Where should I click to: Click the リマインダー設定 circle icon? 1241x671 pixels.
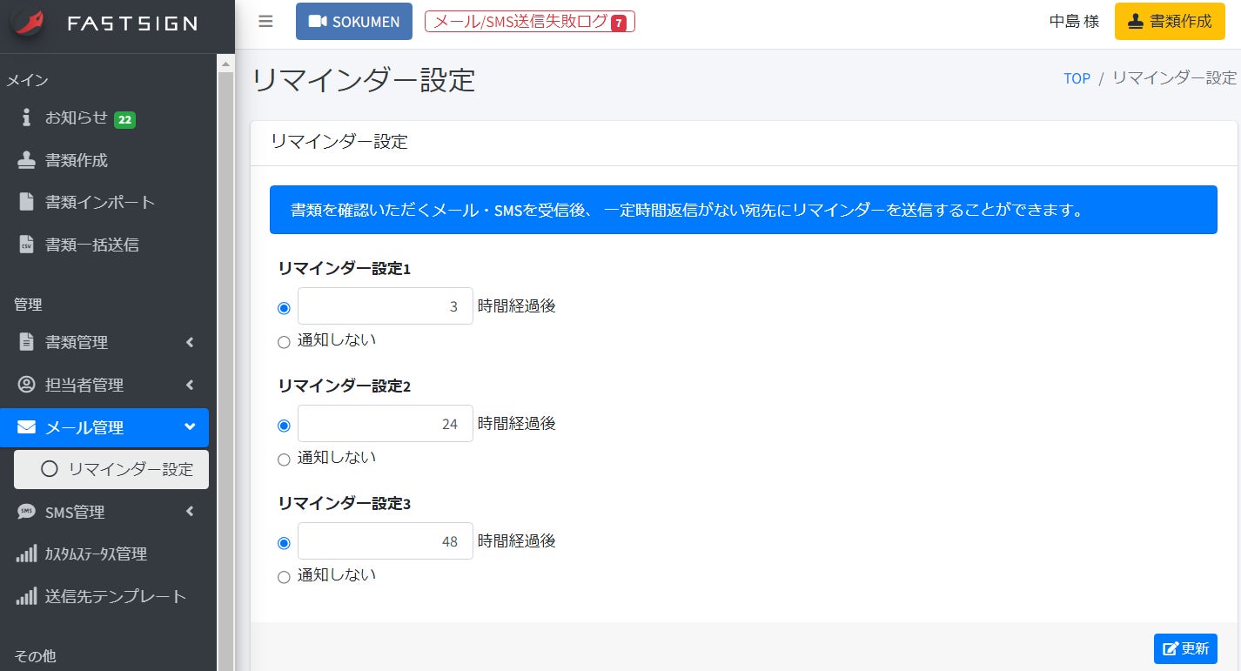point(50,469)
